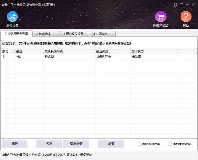198x160 pixels.
Task: Switch to tab 2 加密选项
Action: point(46,34)
